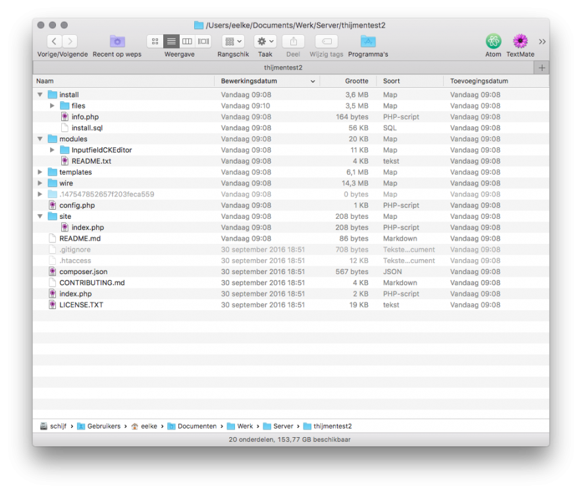
Task: Collapse the install folder
Action: 40,95
